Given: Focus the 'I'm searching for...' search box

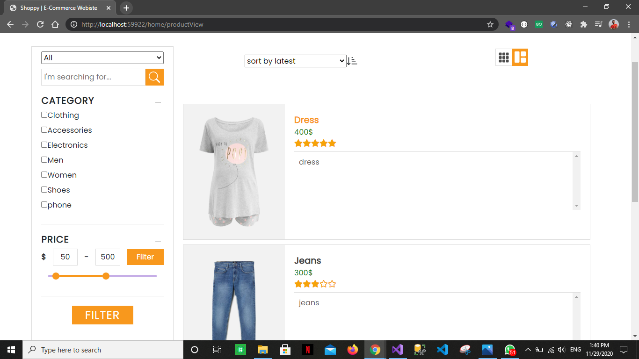Looking at the screenshot, I should [94, 77].
